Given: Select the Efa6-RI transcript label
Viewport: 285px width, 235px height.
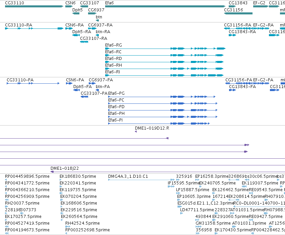Looking at the screenshot, I should [x=113, y=72].
